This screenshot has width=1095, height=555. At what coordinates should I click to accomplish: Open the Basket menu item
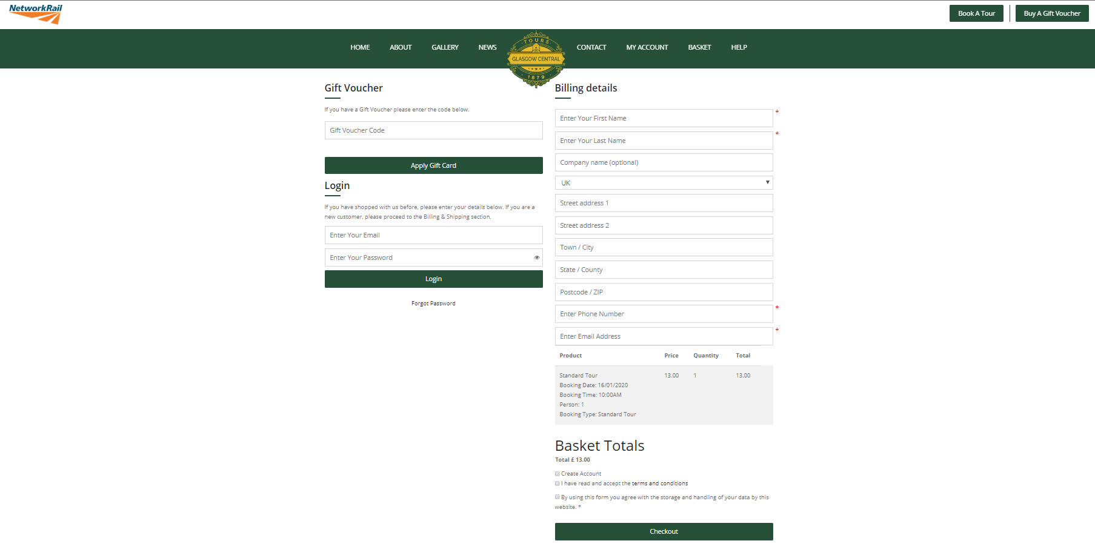coord(699,47)
